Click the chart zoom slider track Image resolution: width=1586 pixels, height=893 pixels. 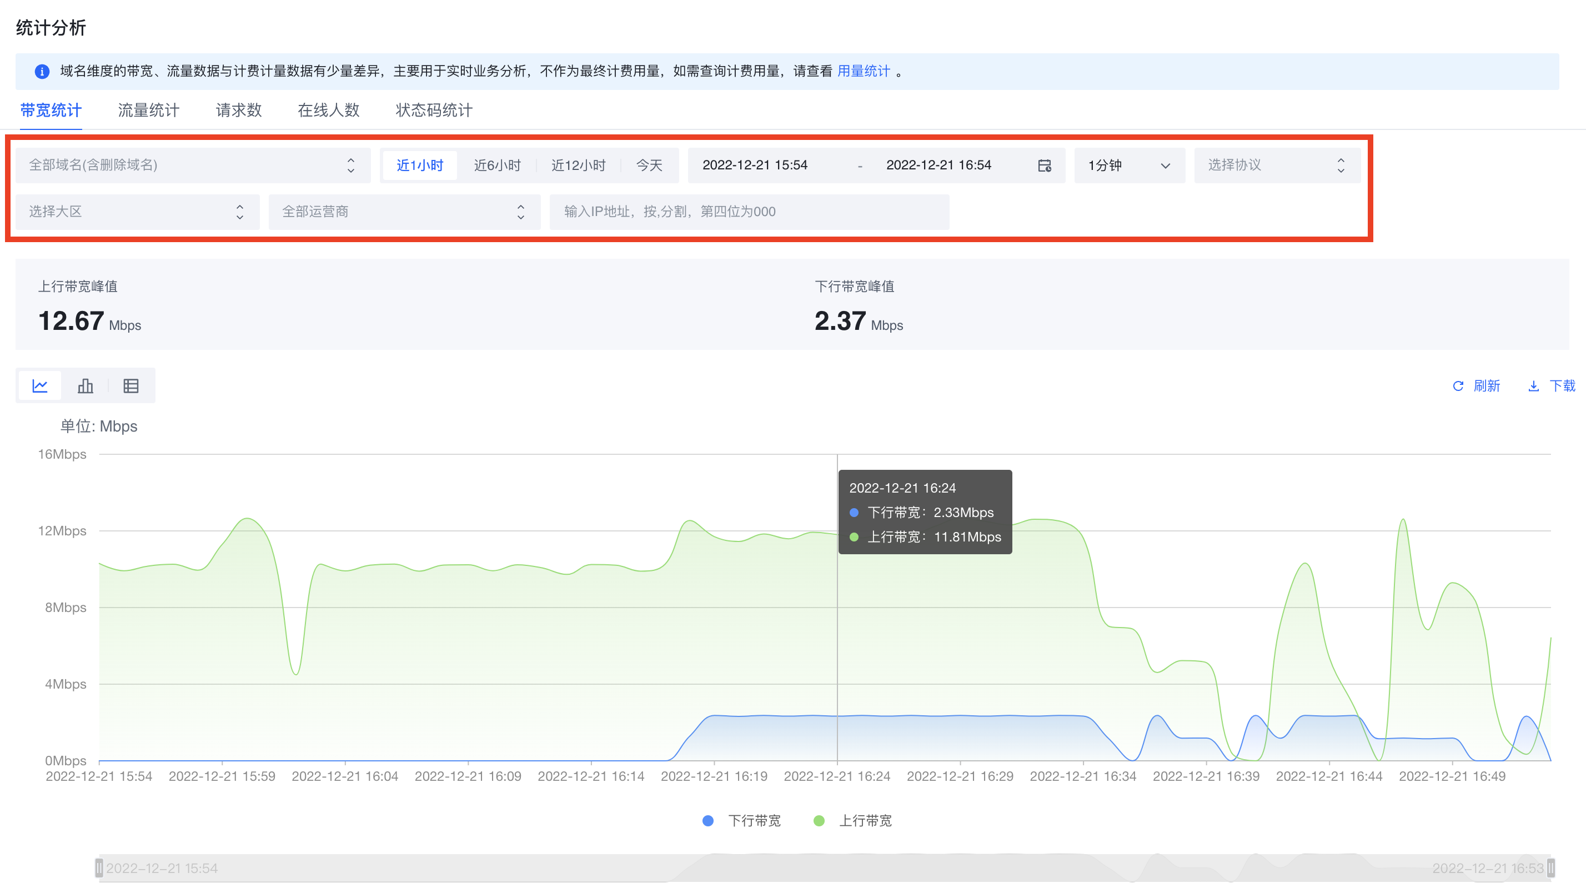click(x=825, y=869)
